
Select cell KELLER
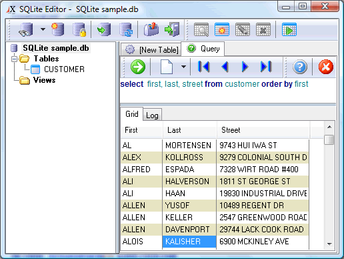[189, 218]
